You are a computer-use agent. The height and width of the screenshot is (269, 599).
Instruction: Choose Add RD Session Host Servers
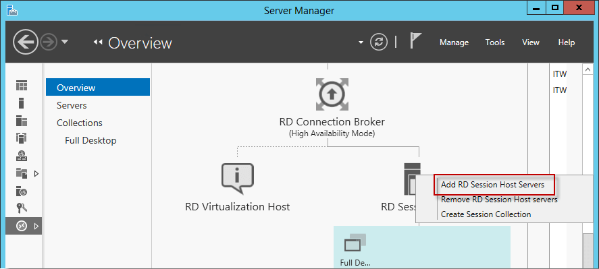pos(492,185)
